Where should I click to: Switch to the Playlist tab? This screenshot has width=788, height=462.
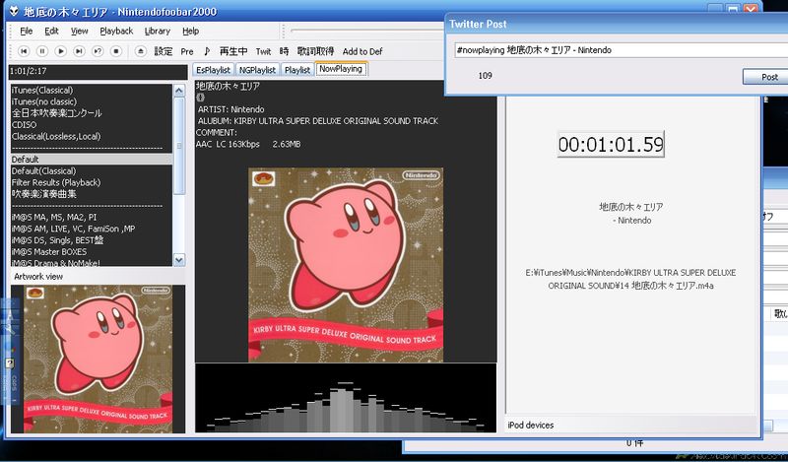[297, 70]
